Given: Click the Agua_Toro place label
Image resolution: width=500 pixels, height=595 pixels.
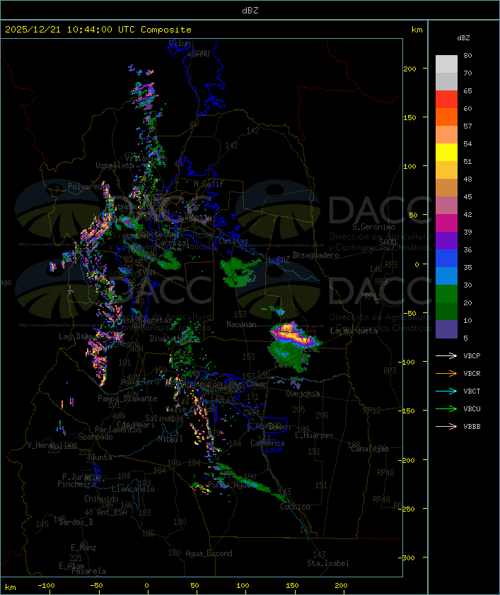Looking at the screenshot, I should (140, 382).
